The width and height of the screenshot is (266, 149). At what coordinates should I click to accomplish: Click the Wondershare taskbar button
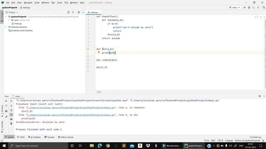pyautogui.click(x=172, y=146)
